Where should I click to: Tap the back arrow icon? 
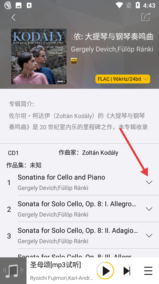(13, 17)
